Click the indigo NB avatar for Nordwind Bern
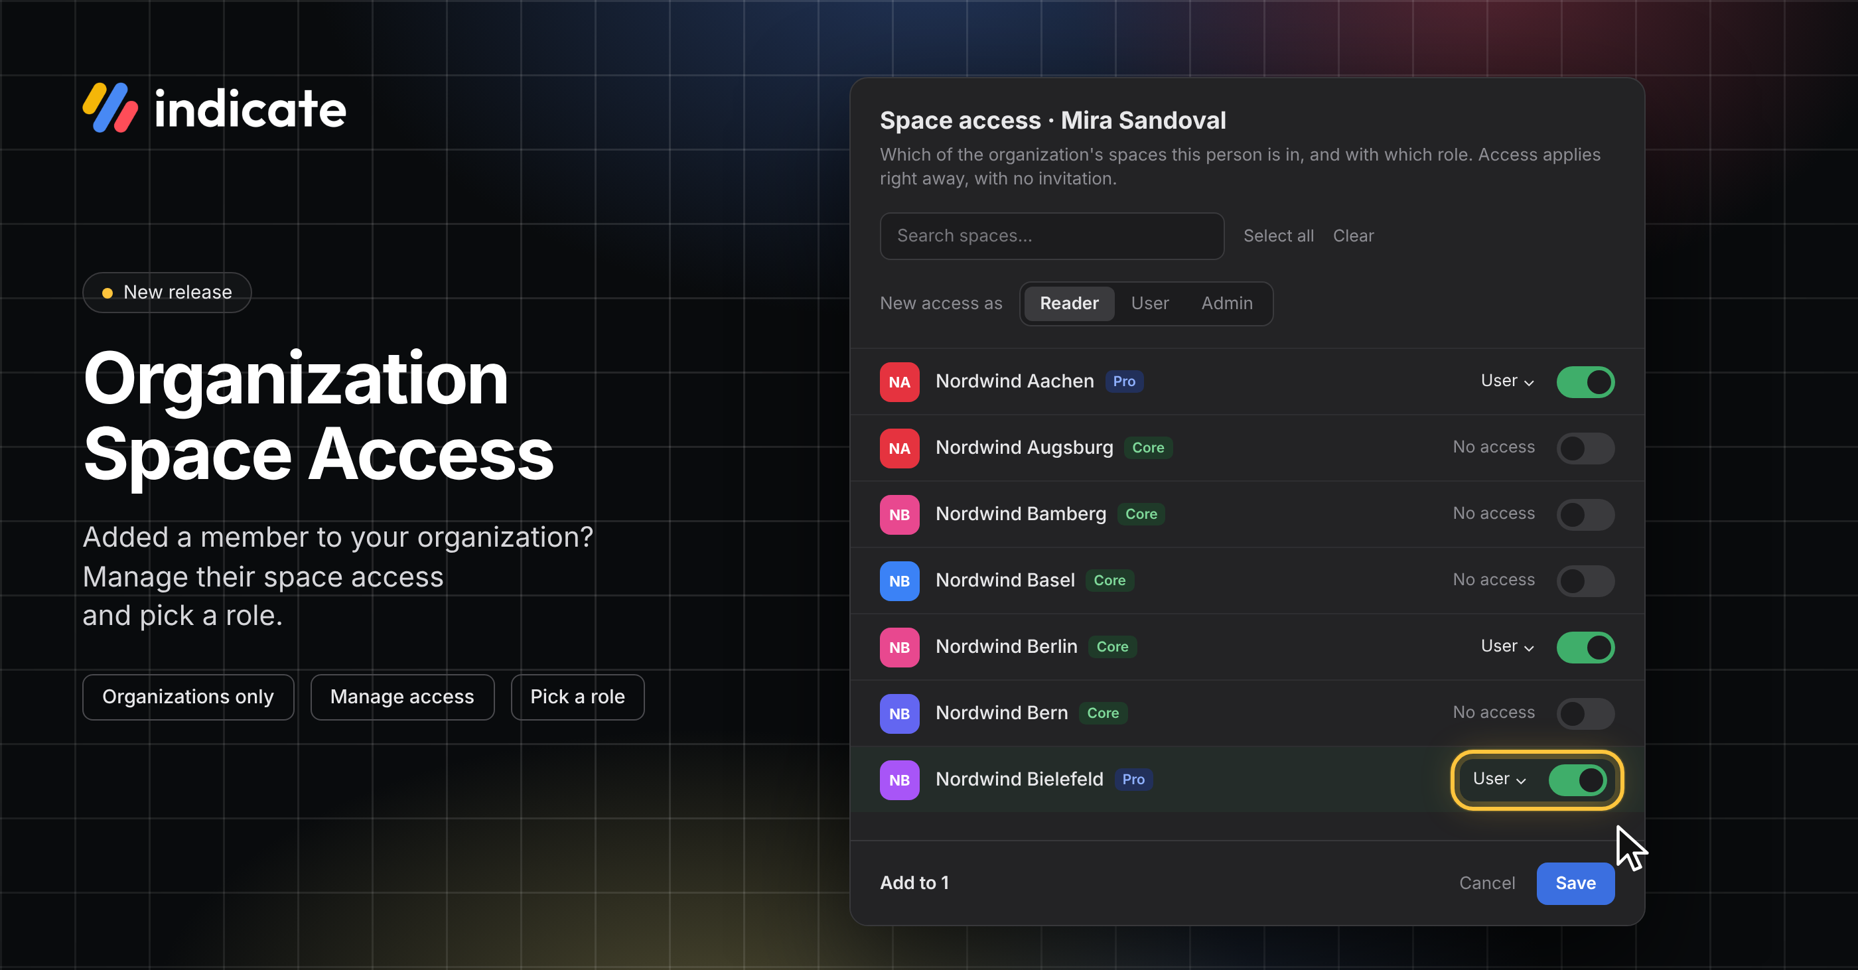The width and height of the screenshot is (1858, 970). point(899,713)
